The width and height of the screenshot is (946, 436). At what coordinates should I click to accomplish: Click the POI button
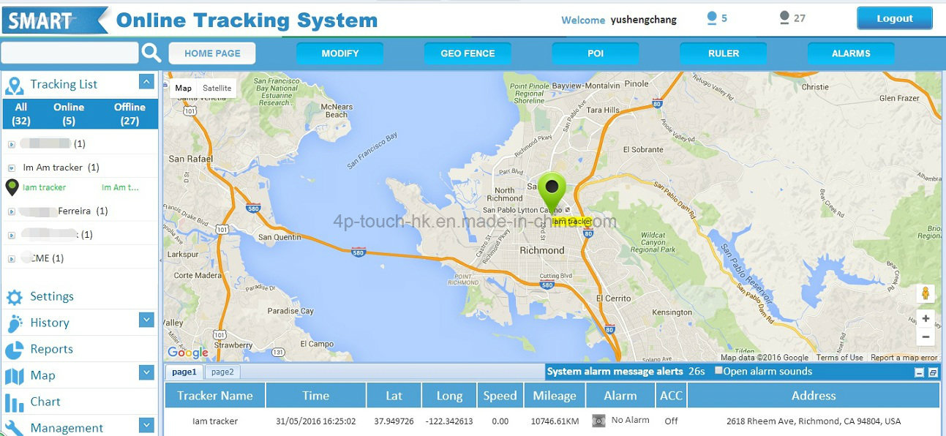[596, 53]
